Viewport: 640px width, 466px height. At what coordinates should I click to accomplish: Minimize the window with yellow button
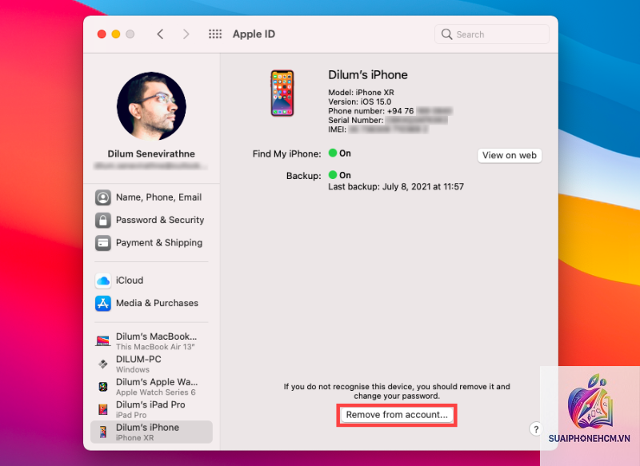coord(116,34)
